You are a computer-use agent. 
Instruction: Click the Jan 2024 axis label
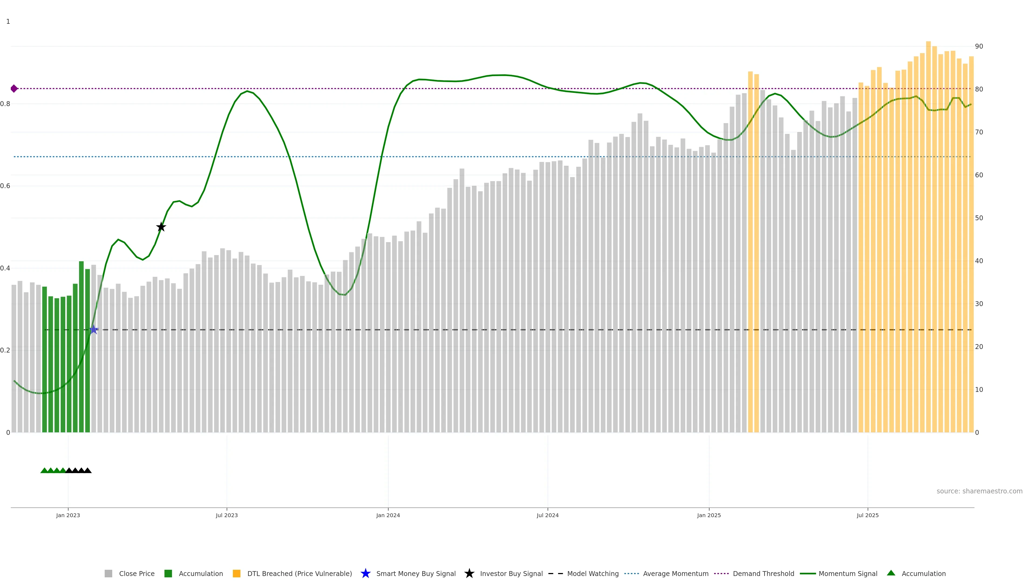click(x=388, y=515)
